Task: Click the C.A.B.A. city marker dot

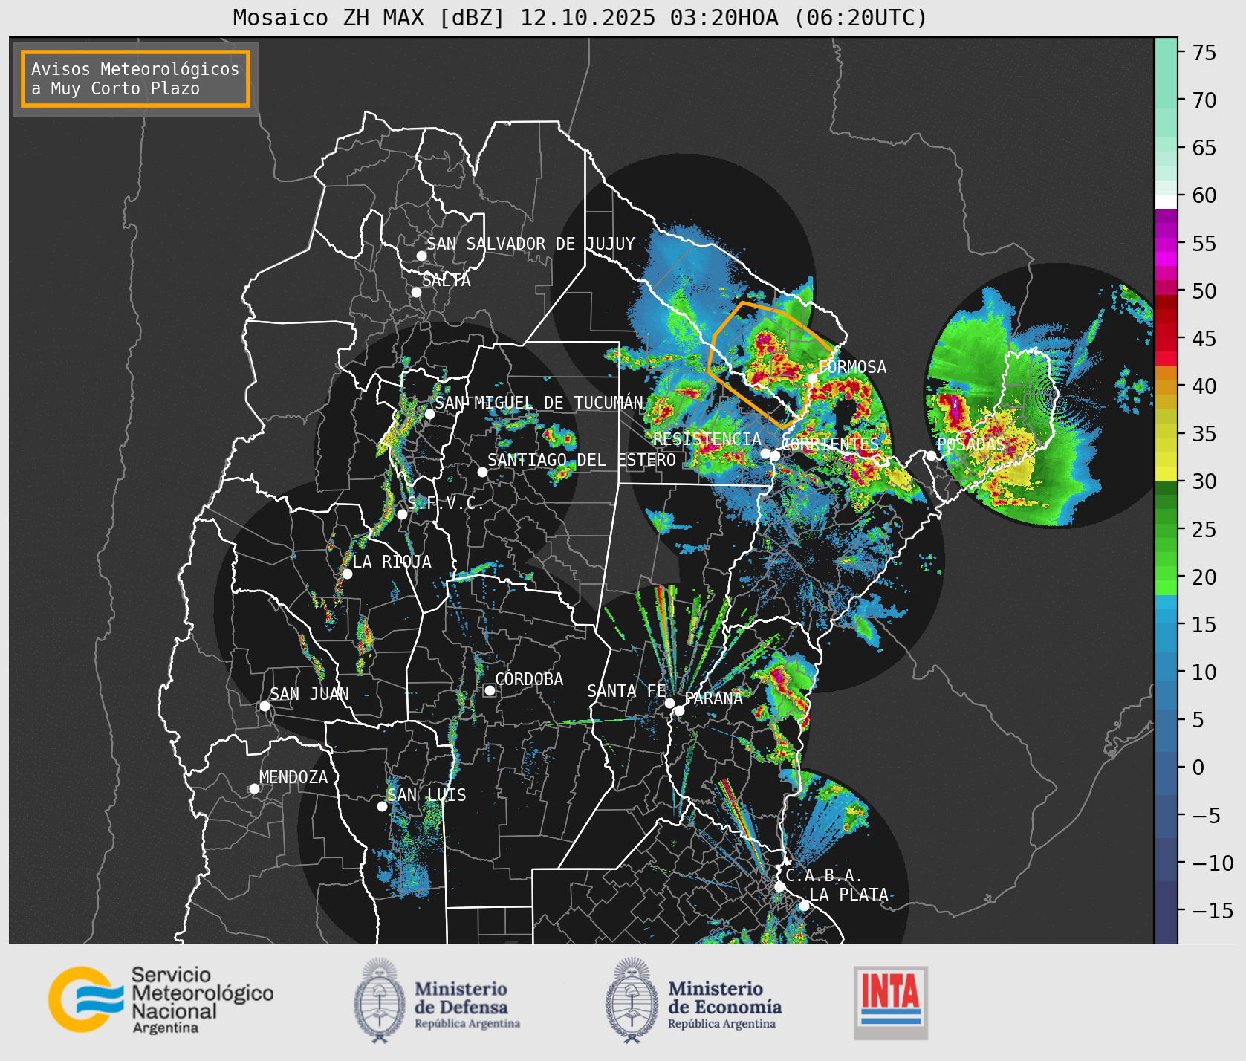Action: click(779, 886)
